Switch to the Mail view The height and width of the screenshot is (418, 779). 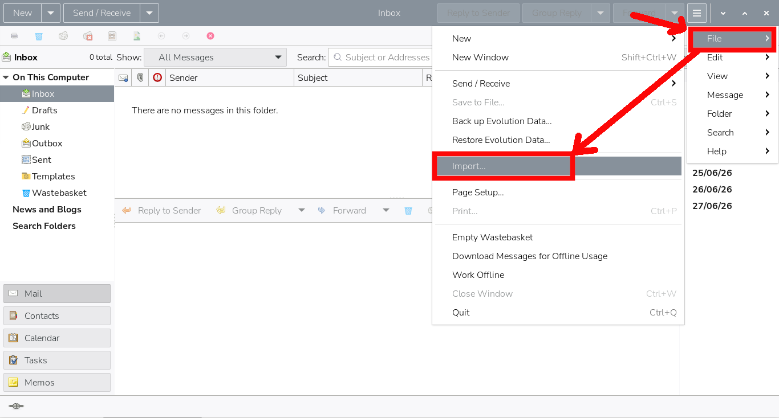point(57,294)
